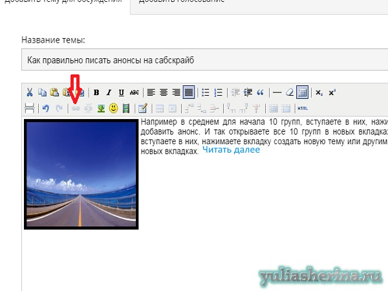Insert a horizontal rule line
Viewport: 388px width, 291px height.
pyautogui.click(x=277, y=92)
